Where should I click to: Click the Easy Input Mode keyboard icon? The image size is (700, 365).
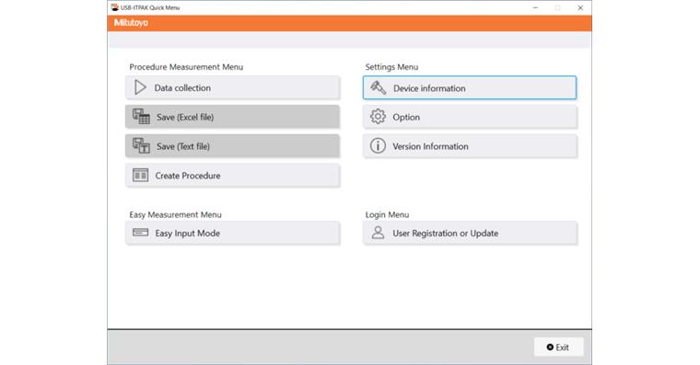click(x=141, y=233)
